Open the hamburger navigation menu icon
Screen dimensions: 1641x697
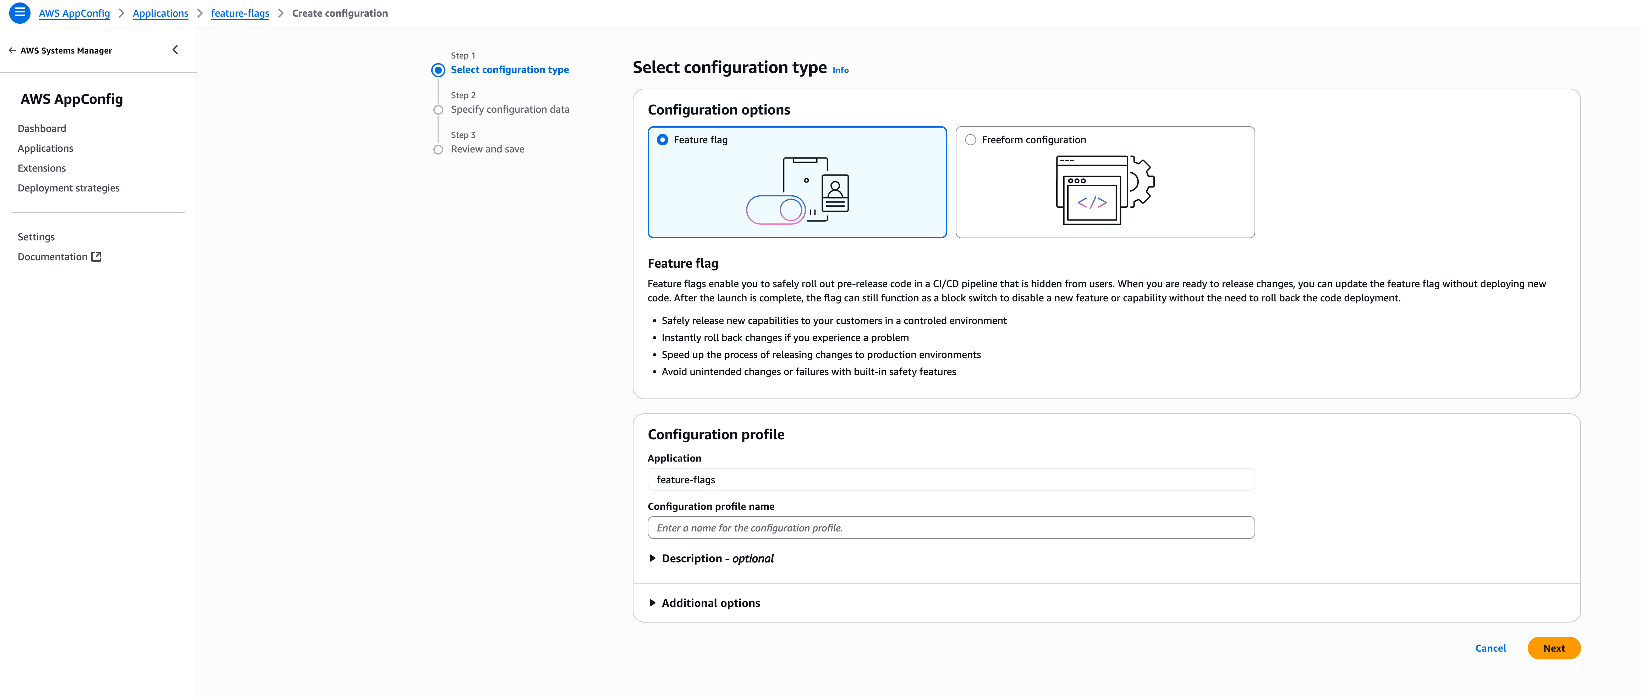[20, 13]
